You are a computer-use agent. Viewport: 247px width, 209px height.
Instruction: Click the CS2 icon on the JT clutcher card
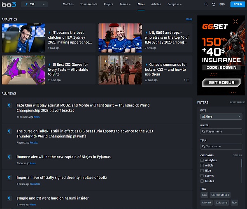coord(50,33)
